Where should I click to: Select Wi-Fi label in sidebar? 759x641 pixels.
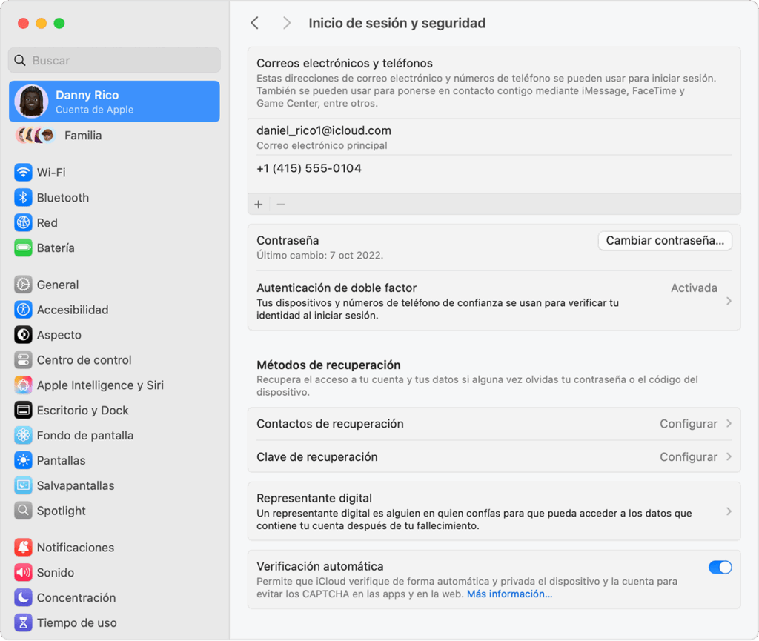pos(51,173)
